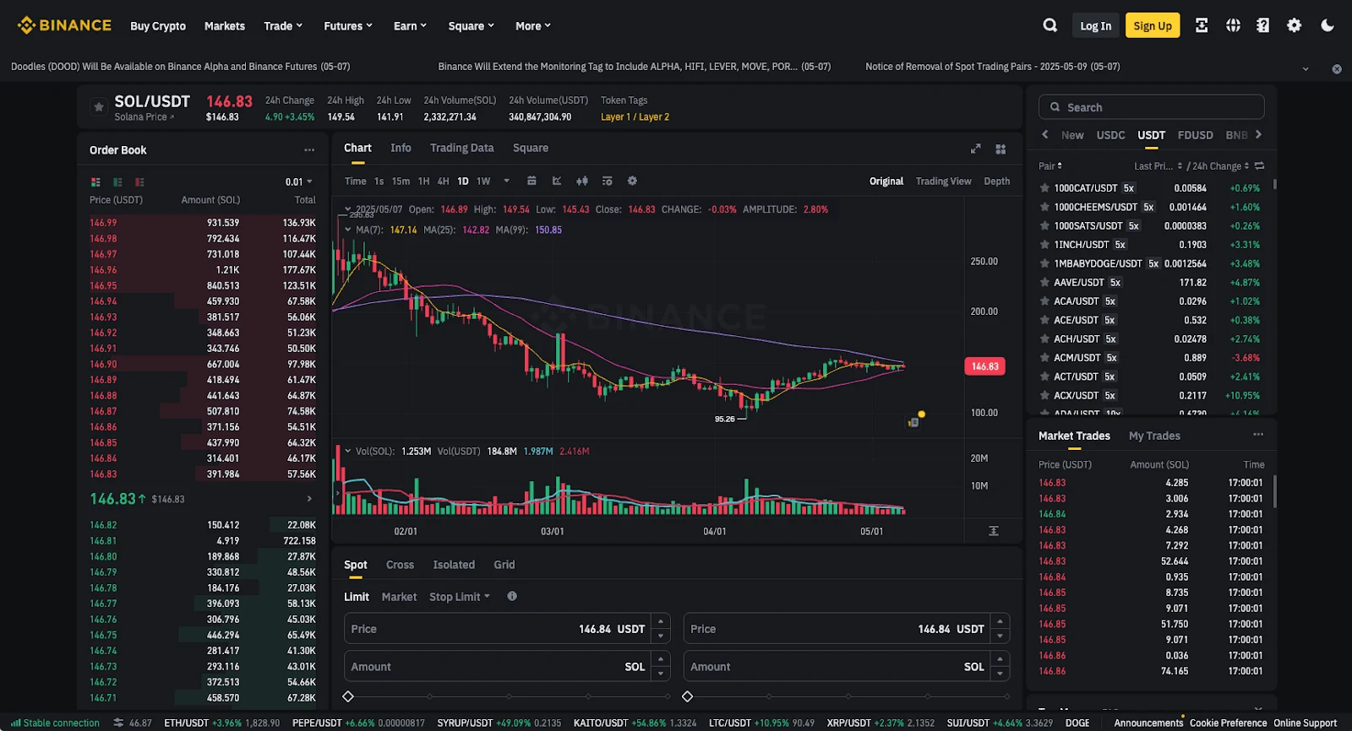Click the Log In button
This screenshot has width=1352, height=731.
[x=1095, y=25]
